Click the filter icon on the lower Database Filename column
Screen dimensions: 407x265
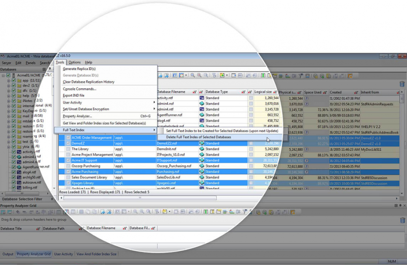click(125, 228)
